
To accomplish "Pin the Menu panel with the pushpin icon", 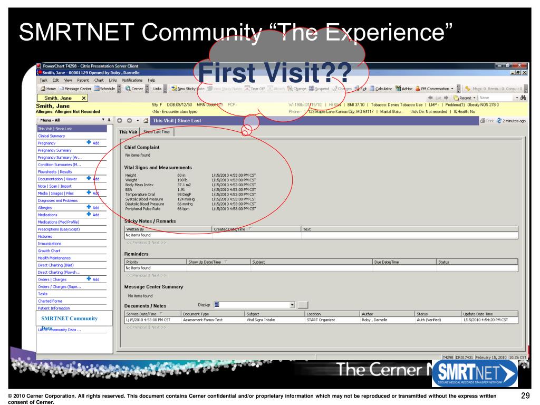I will click(109, 120).
